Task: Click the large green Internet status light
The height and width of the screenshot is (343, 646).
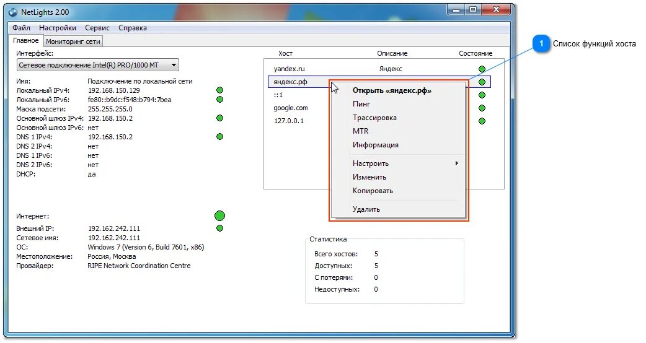Action: click(x=219, y=216)
